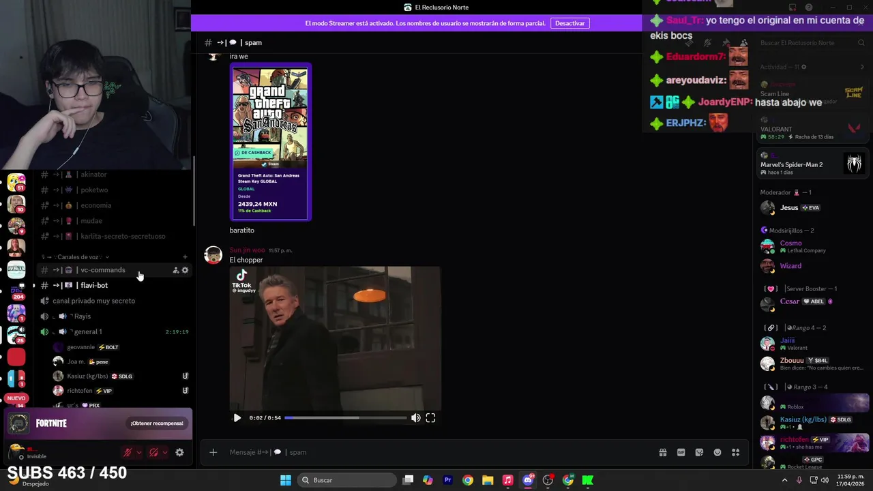Viewport: 873px width, 491px height.
Task: Open the sticker picker
Action: [x=699, y=452]
